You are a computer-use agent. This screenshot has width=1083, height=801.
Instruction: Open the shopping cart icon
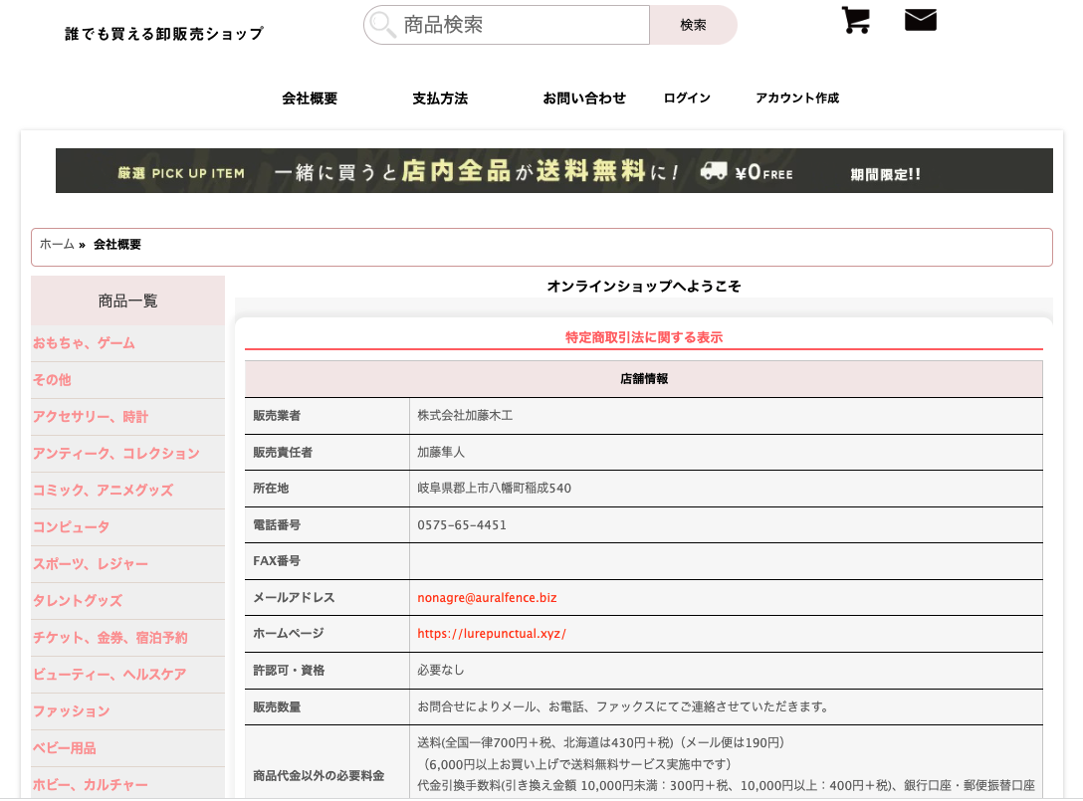[x=855, y=21]
